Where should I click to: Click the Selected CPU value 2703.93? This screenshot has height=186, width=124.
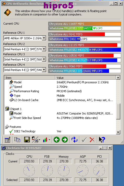coord(29,180)
